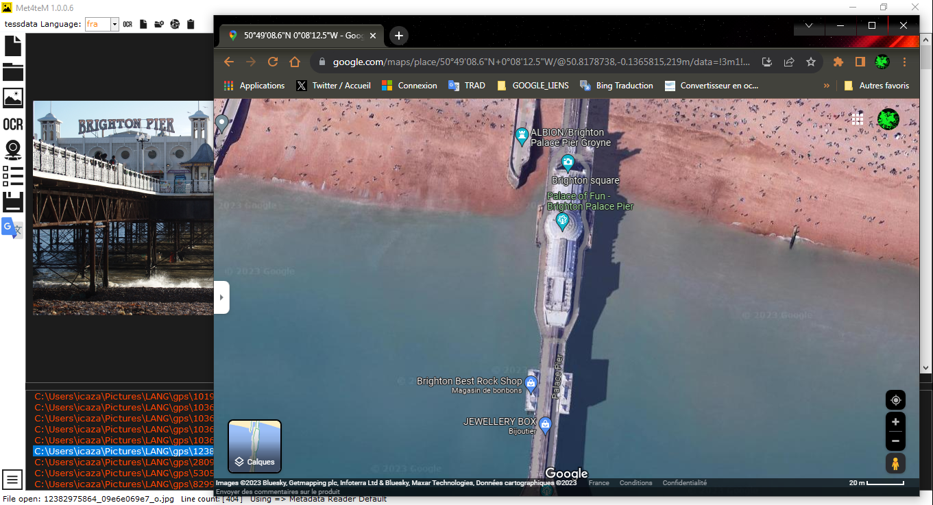Open the Convertisseur en oc... bookmark

coord(711,86)
